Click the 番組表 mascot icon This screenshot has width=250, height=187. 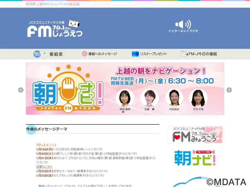[39, 54]
